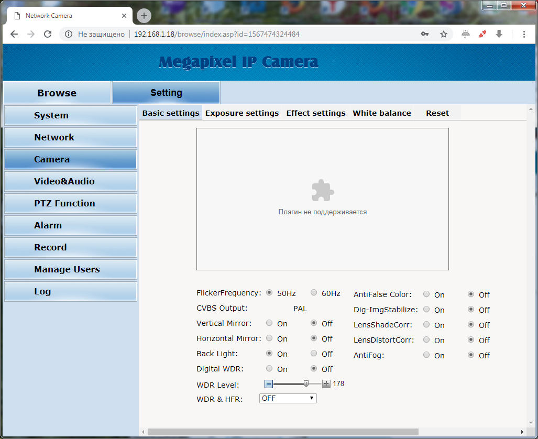Click the browser back arrow
This screenshot has height=439, width=538.
click(14, 34)
